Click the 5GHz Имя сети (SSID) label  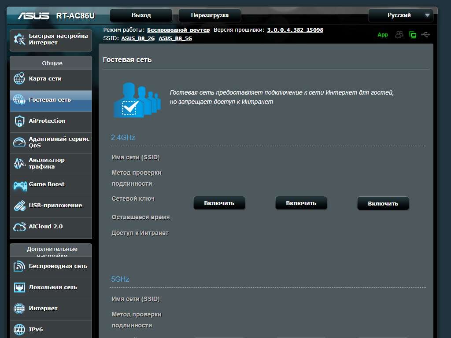click(x=136, y=299)
